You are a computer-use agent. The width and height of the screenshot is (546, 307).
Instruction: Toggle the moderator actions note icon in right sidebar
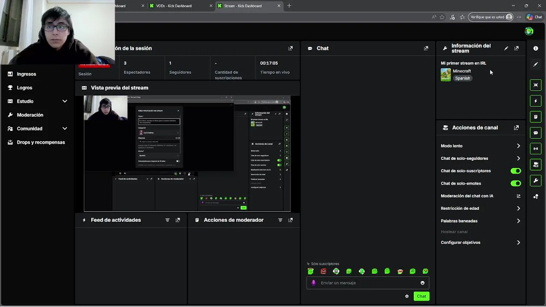tap(536, 117)
